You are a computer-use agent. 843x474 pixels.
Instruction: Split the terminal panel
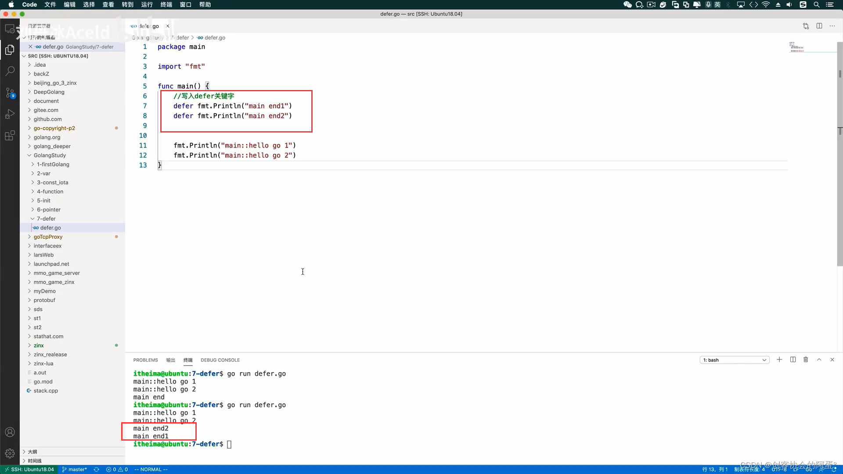coord(793,359)
